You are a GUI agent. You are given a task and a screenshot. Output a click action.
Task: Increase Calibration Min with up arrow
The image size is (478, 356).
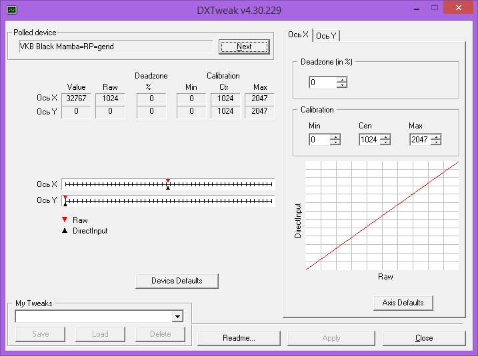(335, 137)
